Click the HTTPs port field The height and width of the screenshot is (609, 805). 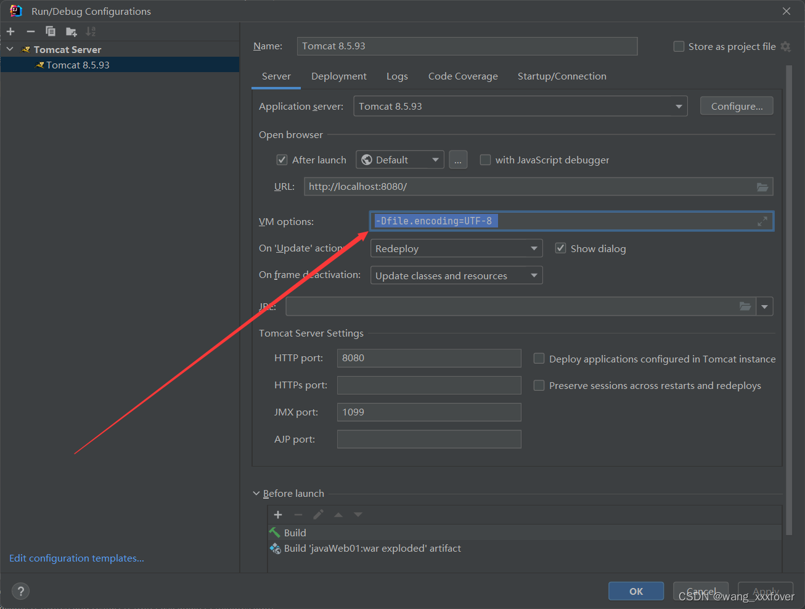[429, 385]
